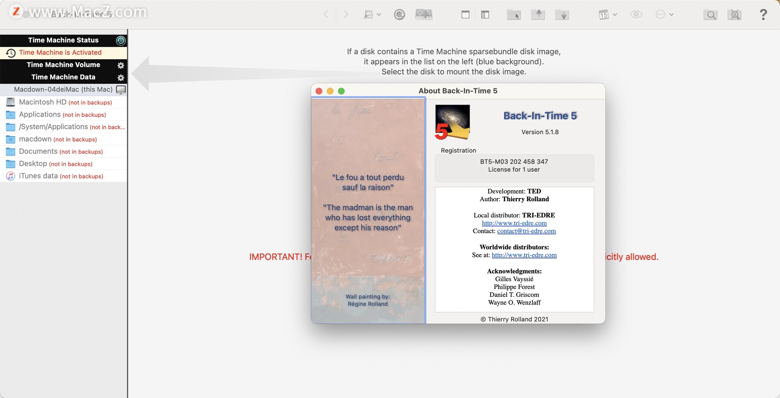Open the Time Machine Data gear menu
Image resolution: width=780 pixels, height=398 pixels.
tap(121, 77)
